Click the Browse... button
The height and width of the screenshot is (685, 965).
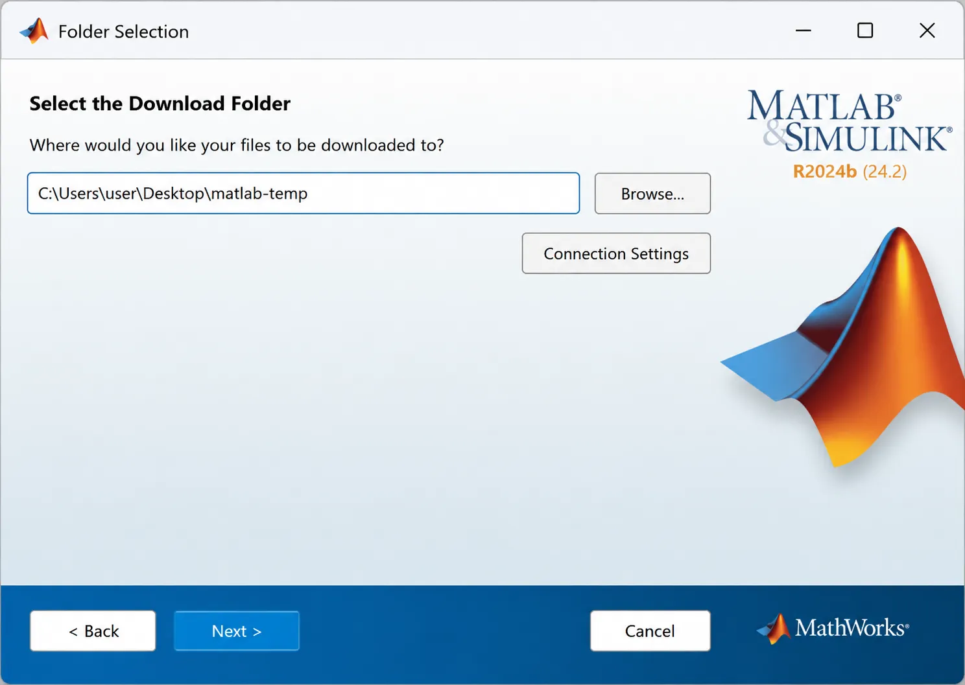click(x=652, y=193)
